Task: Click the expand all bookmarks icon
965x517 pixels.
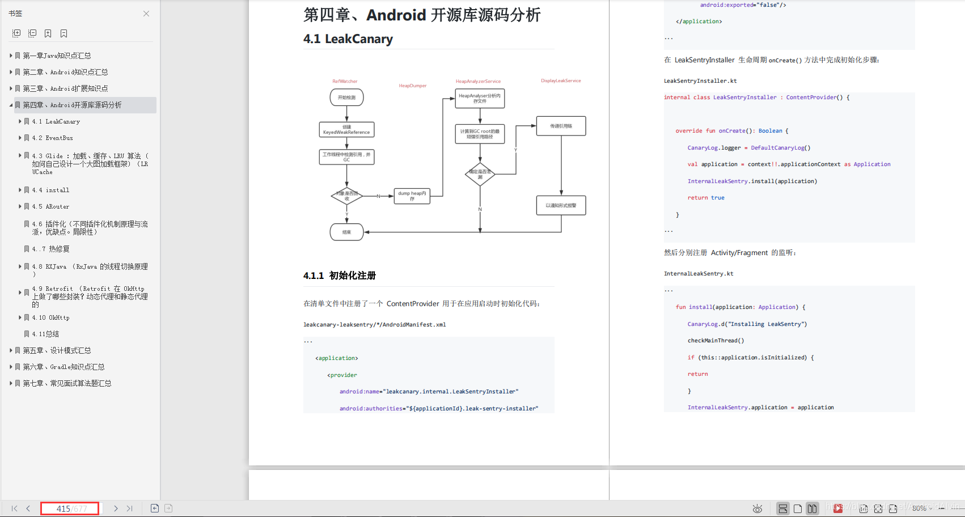Action: coord(16,33)
